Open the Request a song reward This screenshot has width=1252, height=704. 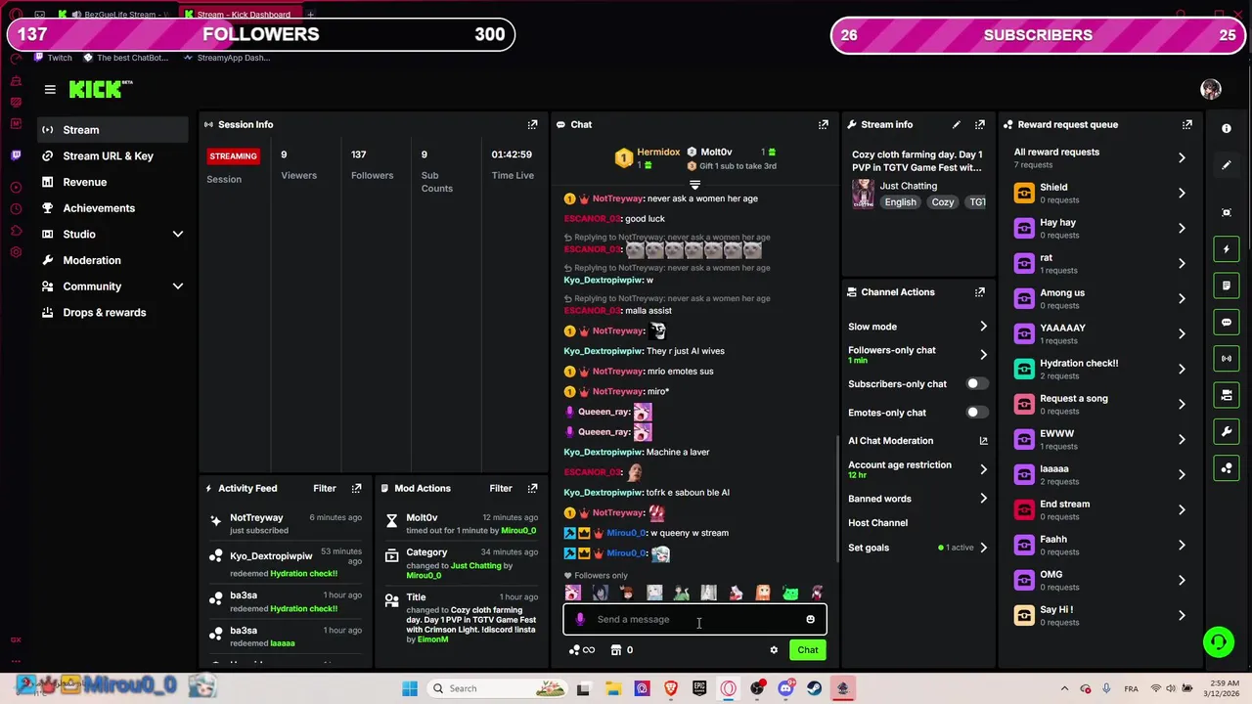pos(1099,404)
